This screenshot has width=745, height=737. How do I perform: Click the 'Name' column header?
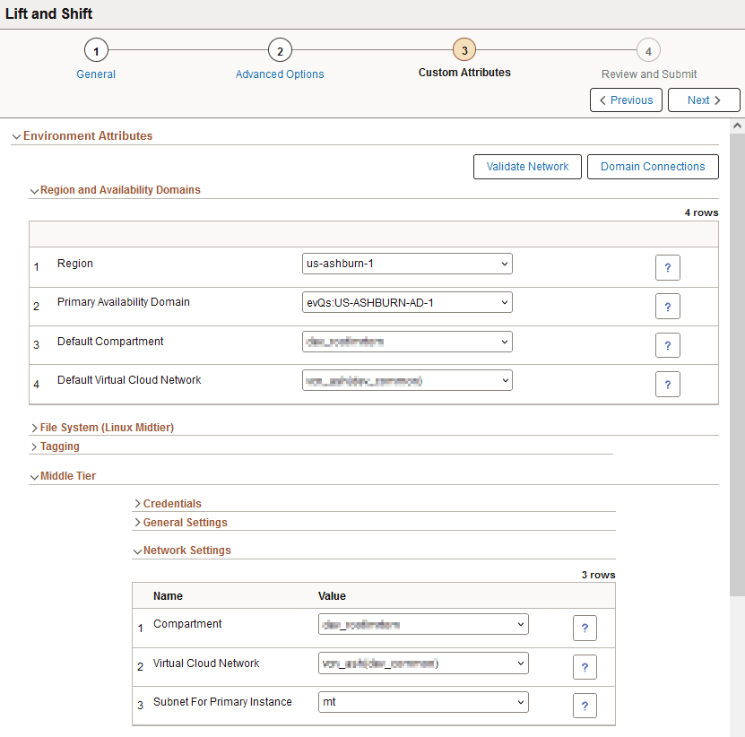pos(168,596)
